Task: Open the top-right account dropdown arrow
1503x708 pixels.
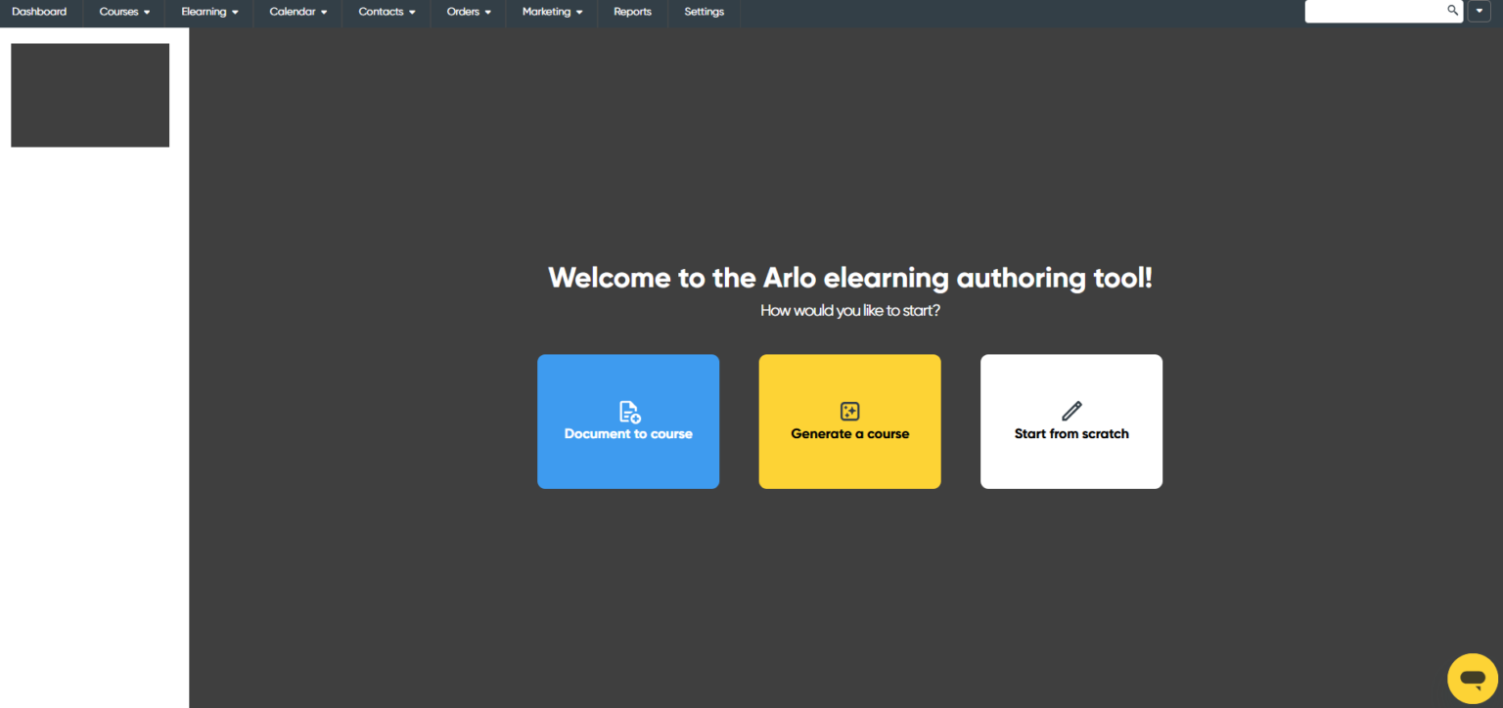Action: (1479, 12)
